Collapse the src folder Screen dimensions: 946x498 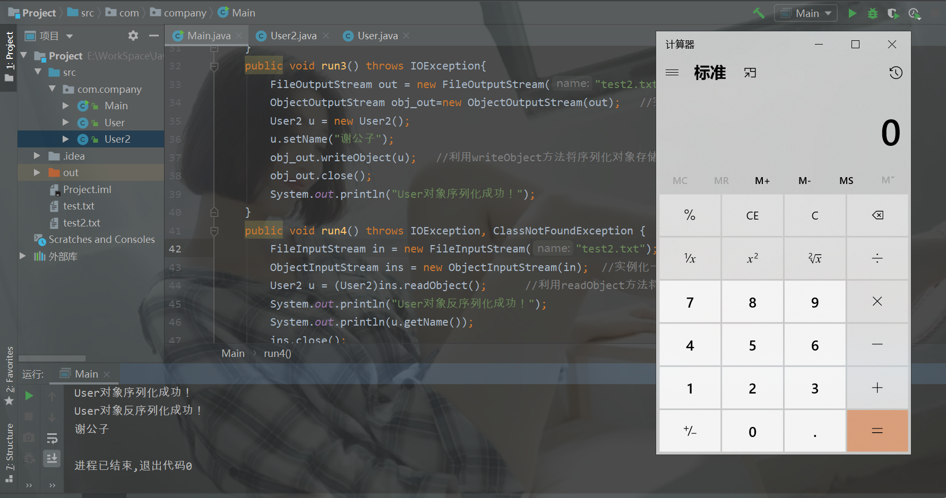point(38,72)
